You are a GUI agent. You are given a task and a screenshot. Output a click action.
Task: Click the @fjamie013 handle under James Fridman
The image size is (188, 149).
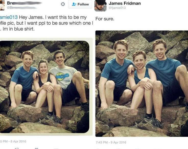(x=117, y=8)
